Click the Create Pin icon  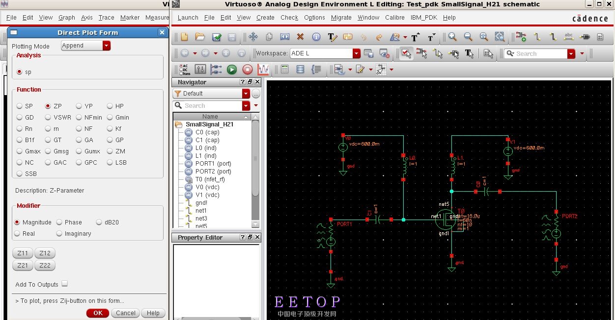point(584,37)
